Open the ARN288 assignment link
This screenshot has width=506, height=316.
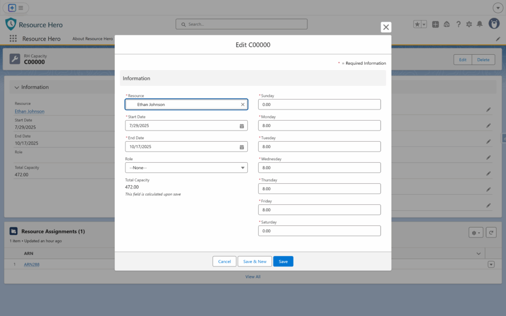[32, 264]
